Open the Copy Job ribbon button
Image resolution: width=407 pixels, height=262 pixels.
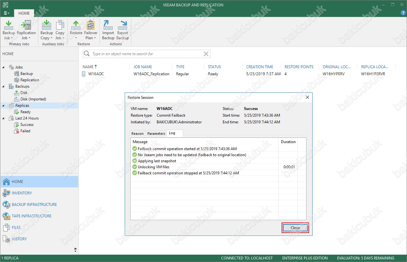[60, 30]
